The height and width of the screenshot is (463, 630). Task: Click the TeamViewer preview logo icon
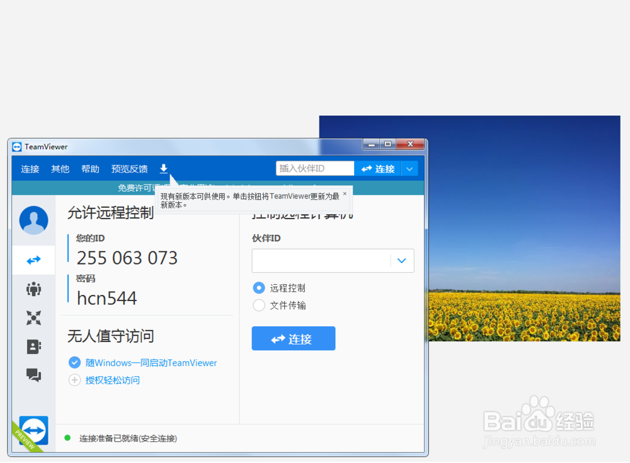34,430
